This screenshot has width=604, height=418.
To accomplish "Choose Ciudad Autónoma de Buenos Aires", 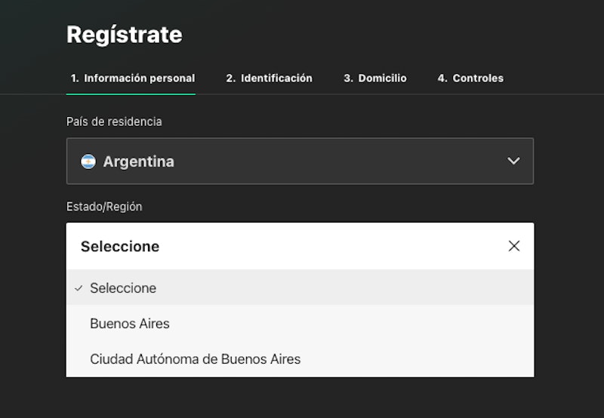I will point(195,359).
